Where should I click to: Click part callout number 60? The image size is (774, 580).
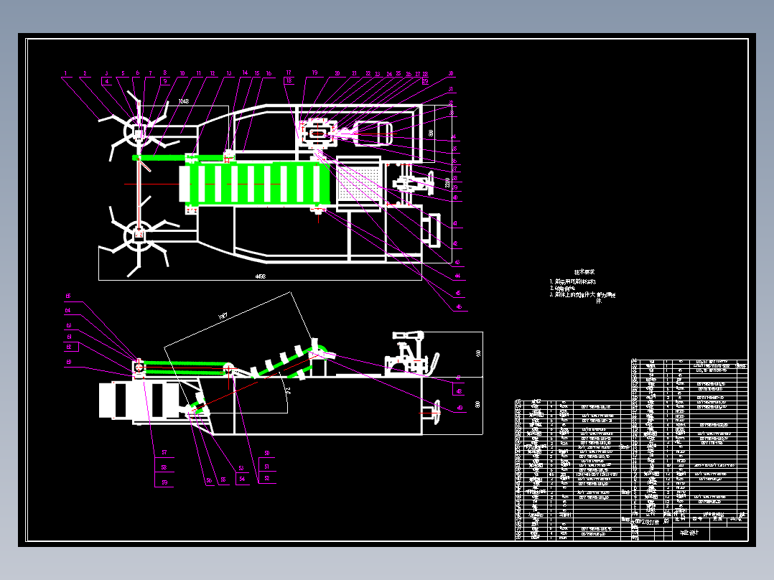point(69,362)
